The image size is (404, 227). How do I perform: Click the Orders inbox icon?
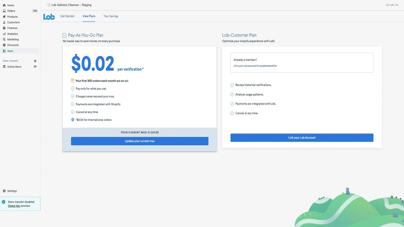[4, 11]
